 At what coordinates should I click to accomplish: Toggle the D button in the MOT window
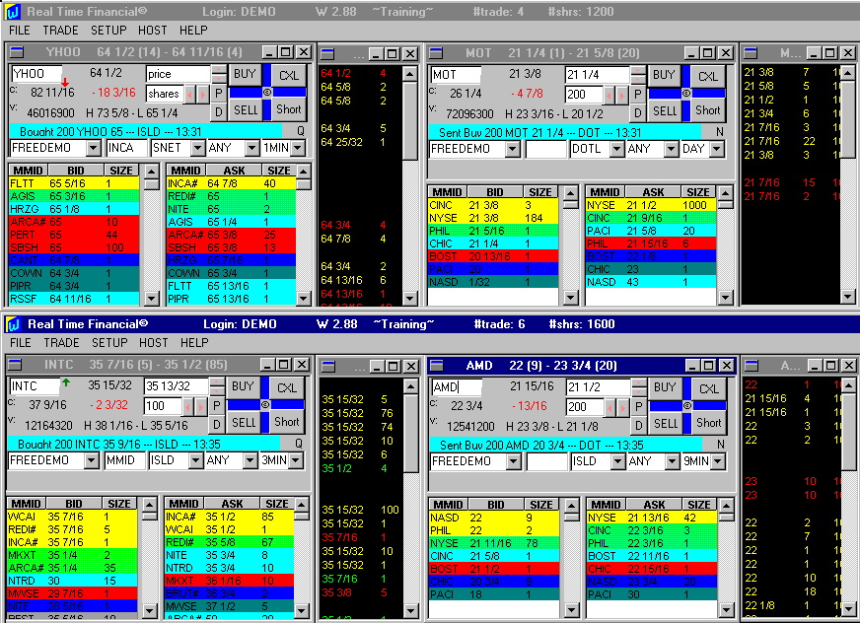[637, 113]
